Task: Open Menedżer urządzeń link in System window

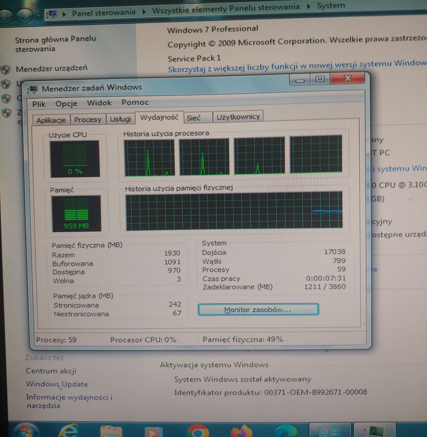Action: [52, 68]
